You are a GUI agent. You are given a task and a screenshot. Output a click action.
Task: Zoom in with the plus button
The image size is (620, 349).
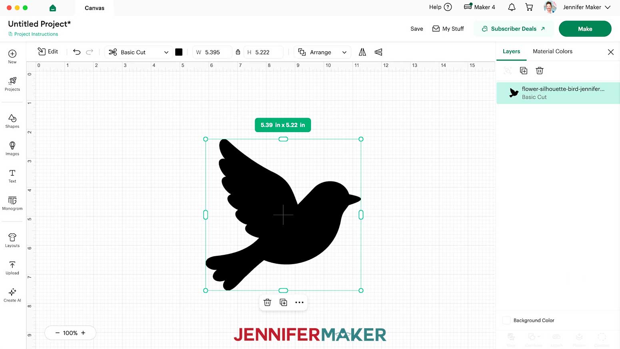tap(83, 333)
